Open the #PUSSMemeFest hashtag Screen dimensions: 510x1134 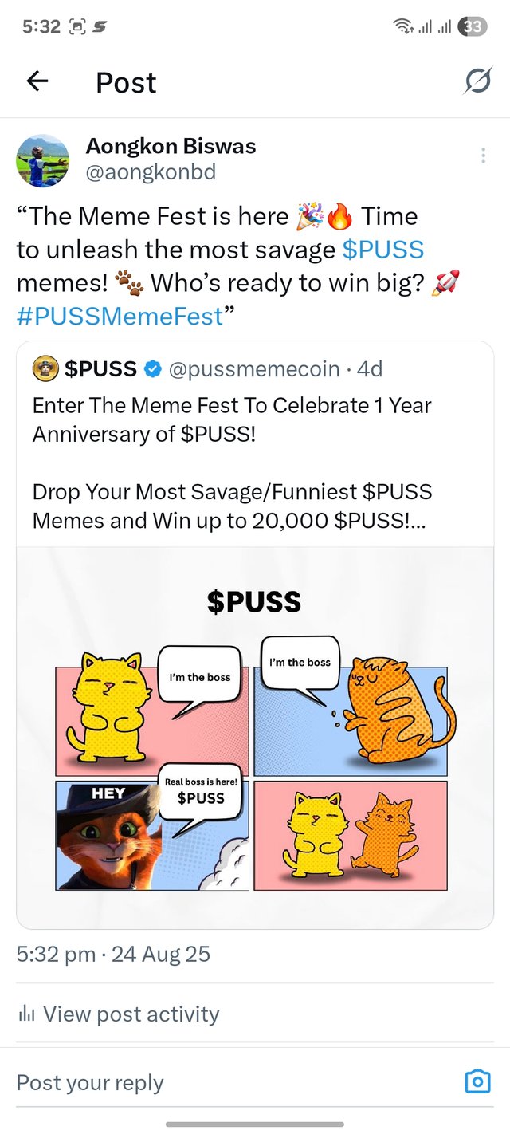[x=120, y=317]
